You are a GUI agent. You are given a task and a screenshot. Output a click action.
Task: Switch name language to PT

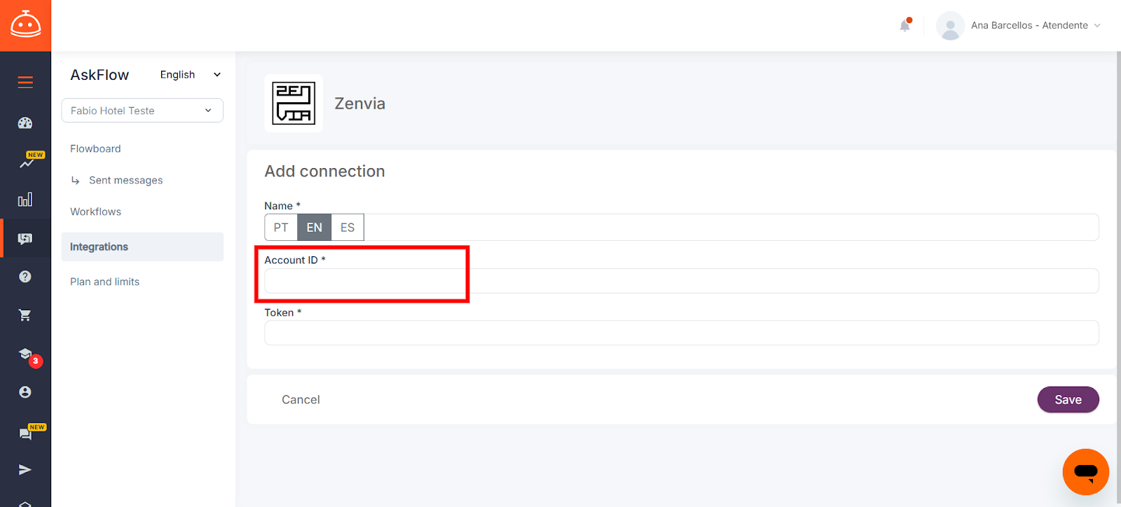(x=281, y=228)
